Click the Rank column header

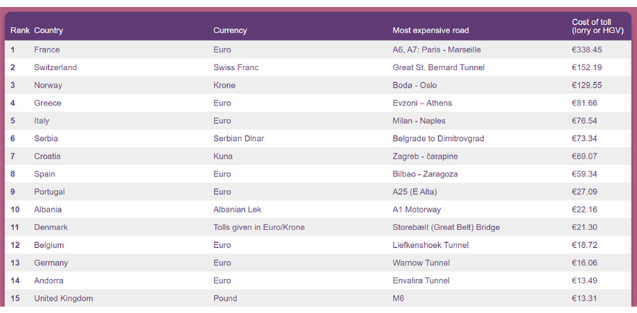pos(20,30)
